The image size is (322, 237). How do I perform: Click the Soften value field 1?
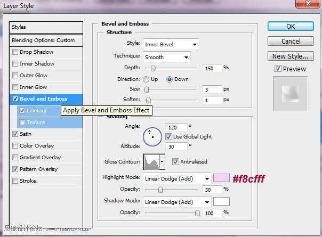coord(212,100)
